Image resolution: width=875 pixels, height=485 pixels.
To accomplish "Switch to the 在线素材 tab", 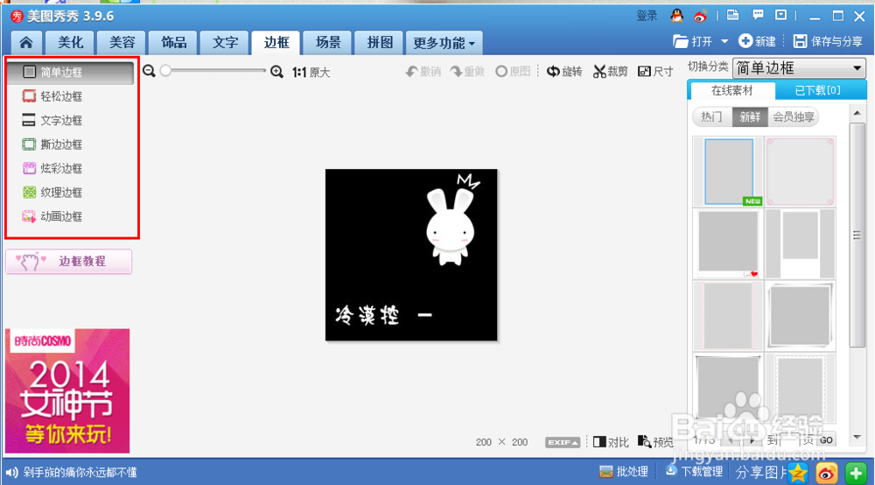I will [x=732, y=90].
